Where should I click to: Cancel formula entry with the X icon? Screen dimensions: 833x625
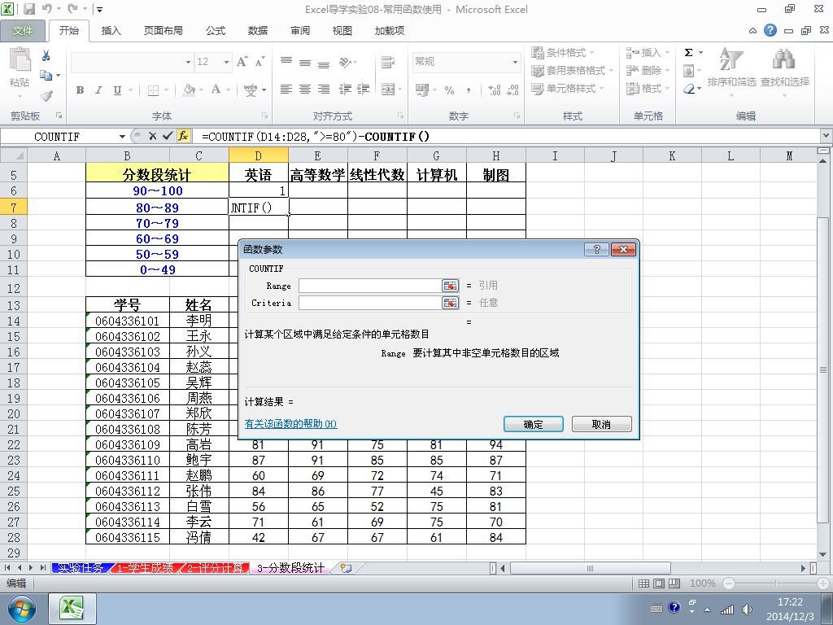click(152, 136)
